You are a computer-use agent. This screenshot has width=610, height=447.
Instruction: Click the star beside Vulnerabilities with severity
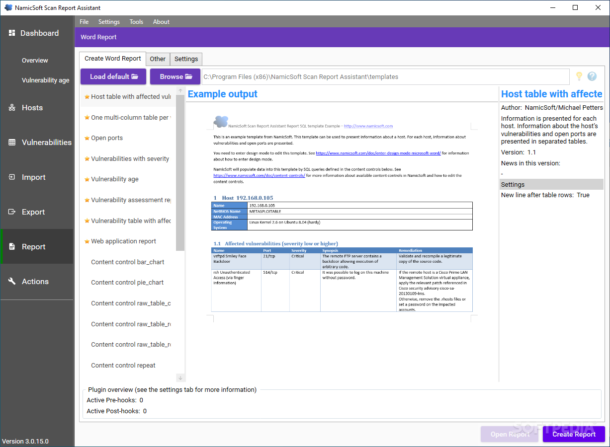point(87,159)
